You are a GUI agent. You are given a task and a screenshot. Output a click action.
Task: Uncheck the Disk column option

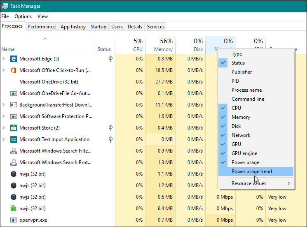coord(256,126)
